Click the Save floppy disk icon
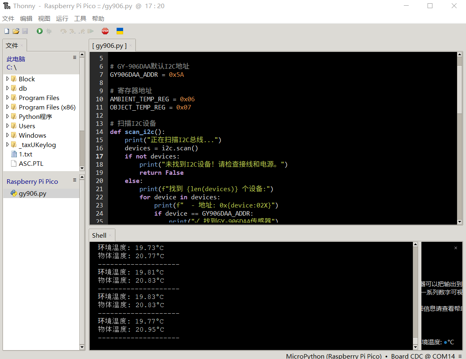466x359 pixels. tap(25, 31)
